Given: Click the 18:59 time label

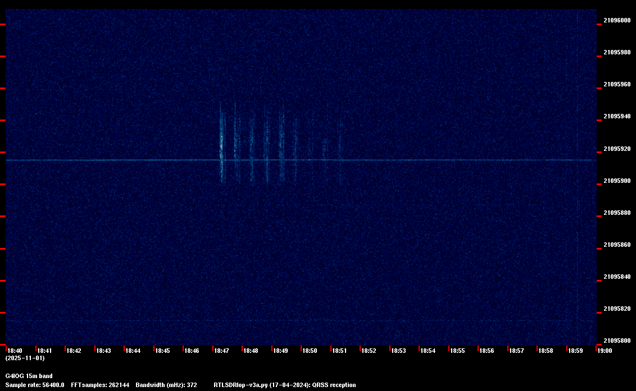Looking at the screenshot, I should pos(575,351).
